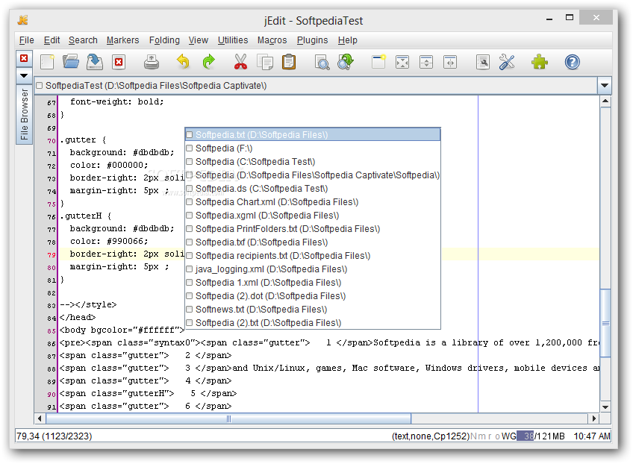This screenshot has width=633, height=464.
Task: Click the Find Next icon
Action: [346, 62]
